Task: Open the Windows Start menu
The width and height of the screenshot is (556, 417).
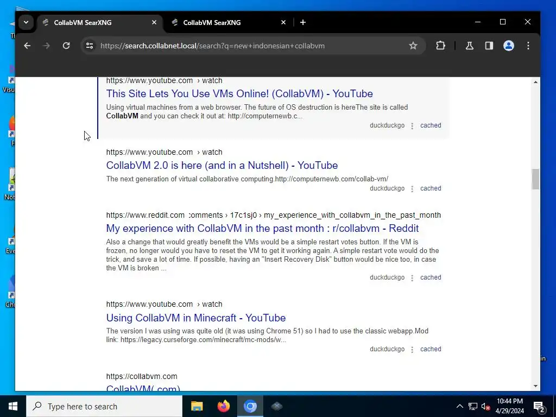Action: [x=13, y=406]
